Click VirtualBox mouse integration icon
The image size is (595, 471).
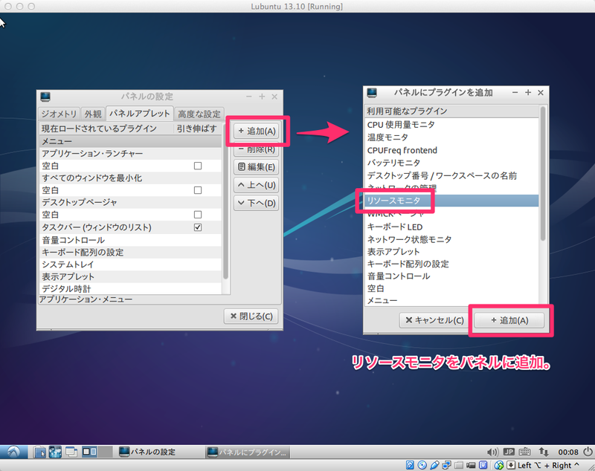pyautogui.click(x=499, y=465)
